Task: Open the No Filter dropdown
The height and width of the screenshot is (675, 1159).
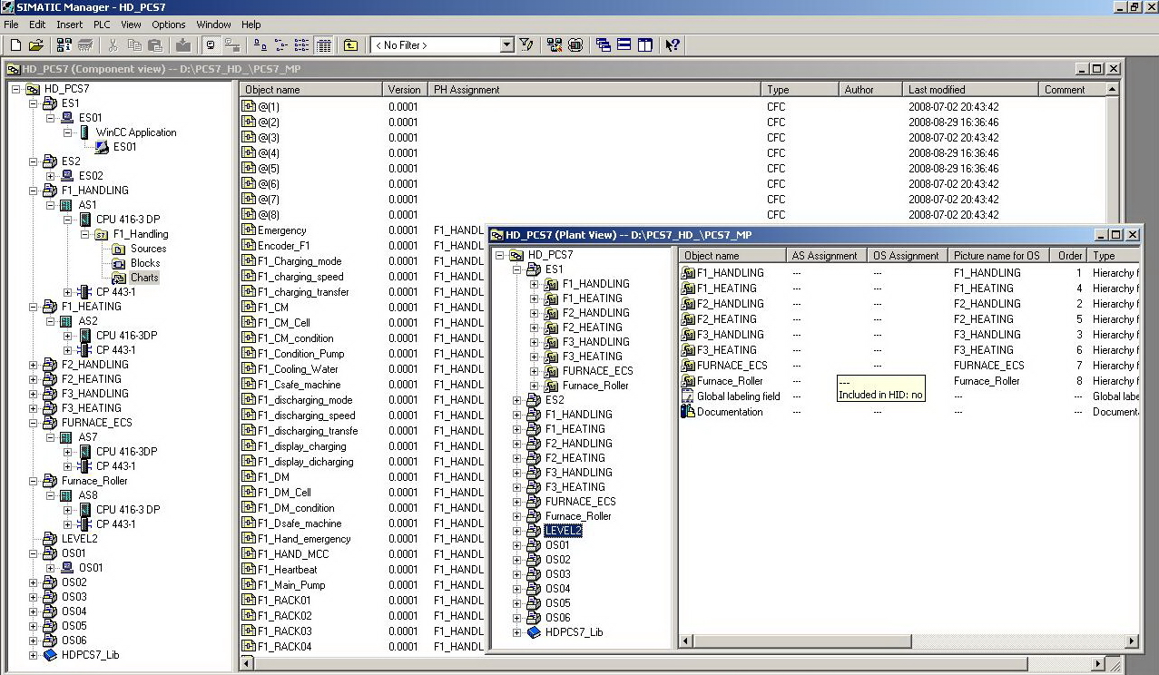Action: [x=506, y=45]
